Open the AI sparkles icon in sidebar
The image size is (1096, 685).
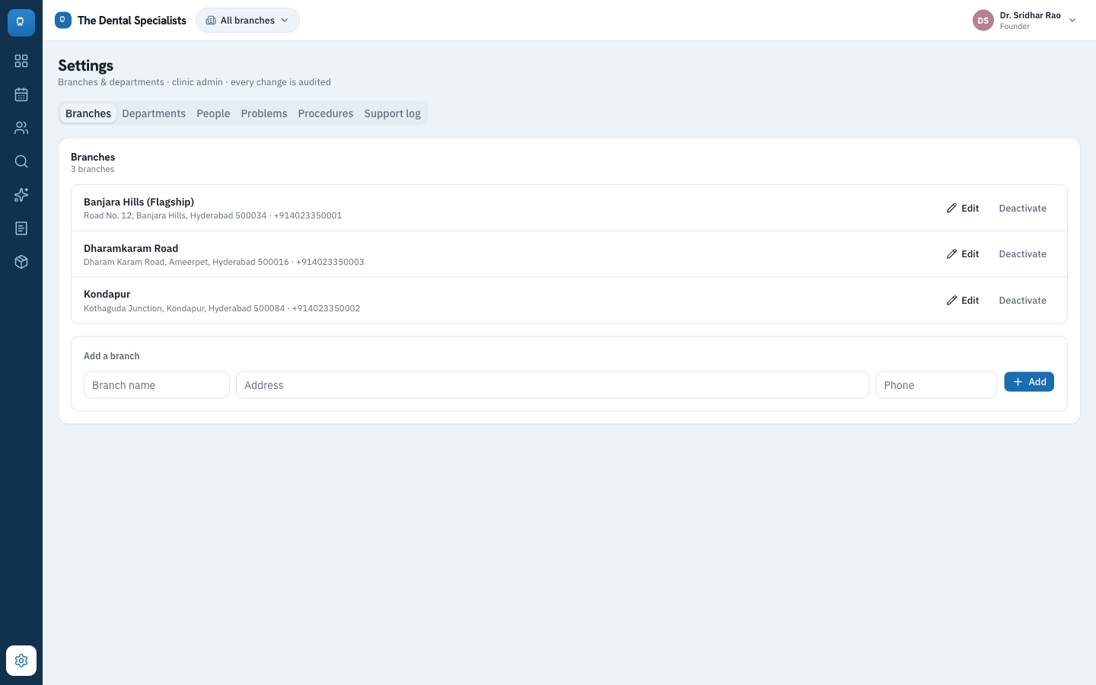click(21, 195)
